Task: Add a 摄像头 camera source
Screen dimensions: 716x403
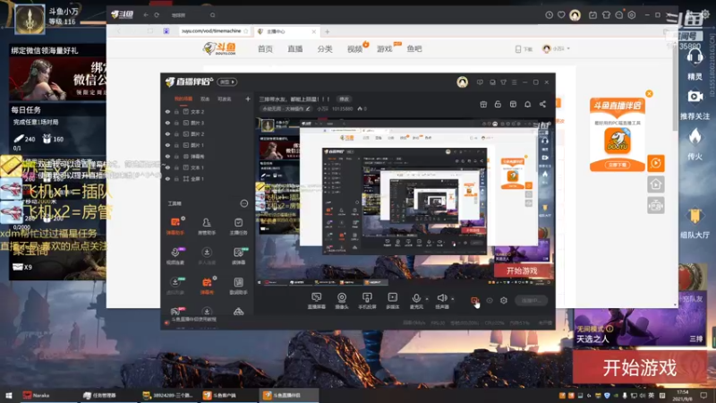Action: (x=342, y=301)
